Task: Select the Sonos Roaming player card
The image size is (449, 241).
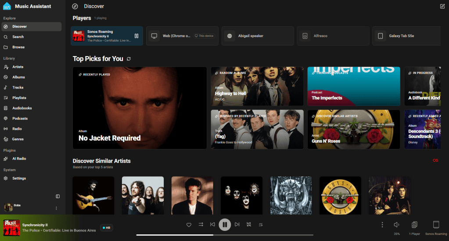Action: tap(107, 36)
